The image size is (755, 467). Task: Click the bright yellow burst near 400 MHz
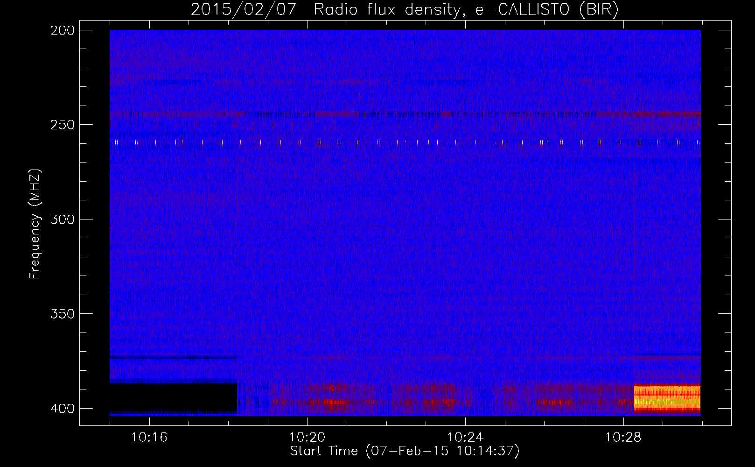[667, 398]
